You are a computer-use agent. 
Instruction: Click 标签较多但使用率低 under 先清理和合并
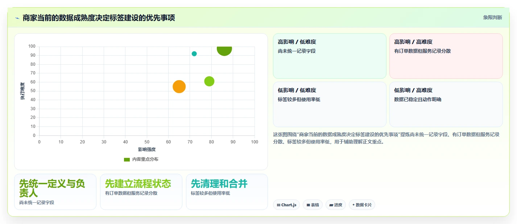(210, 193)
